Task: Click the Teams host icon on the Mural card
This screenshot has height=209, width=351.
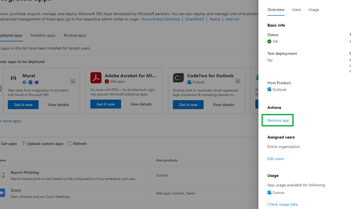Action: coord(36,82)
